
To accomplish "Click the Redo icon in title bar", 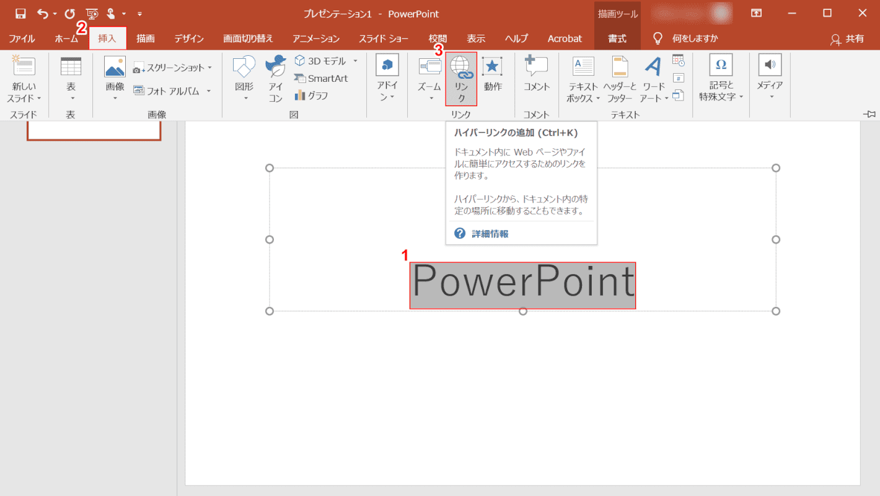I will [x=69, y=14].
